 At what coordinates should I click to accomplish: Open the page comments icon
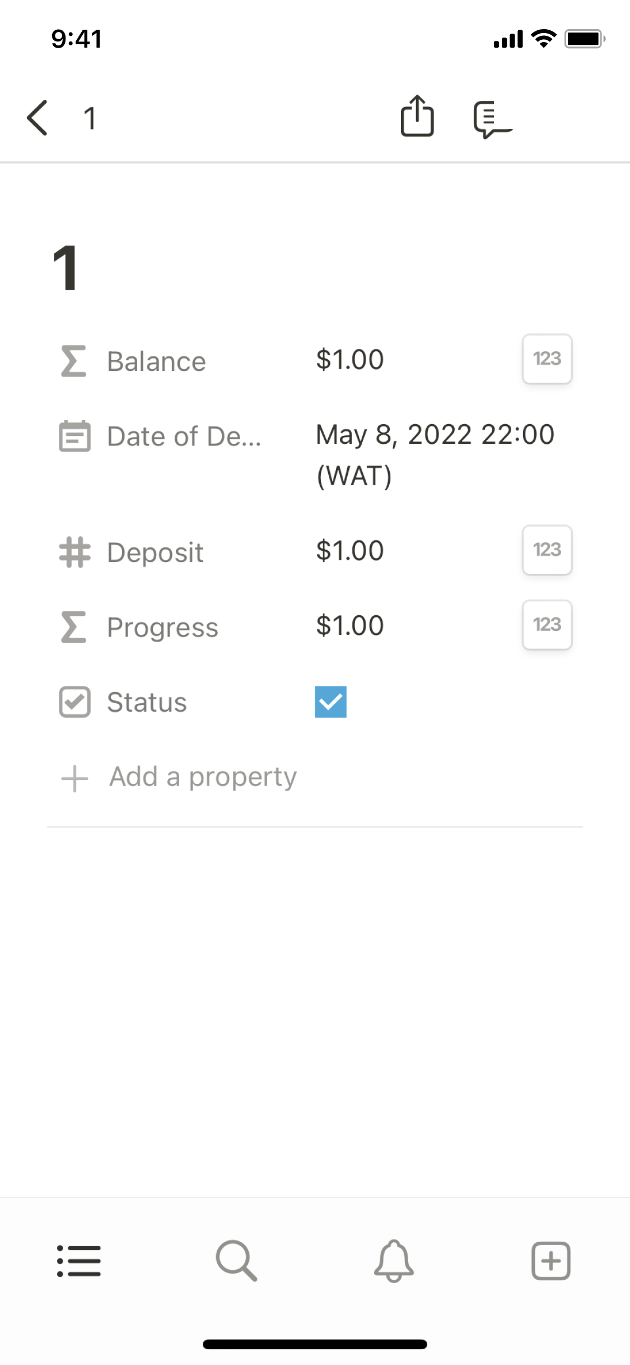point(492,119)
